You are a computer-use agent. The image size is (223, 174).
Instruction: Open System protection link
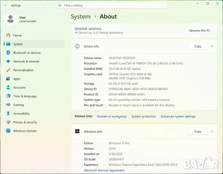pyautogui.click(x=143, y=116)
